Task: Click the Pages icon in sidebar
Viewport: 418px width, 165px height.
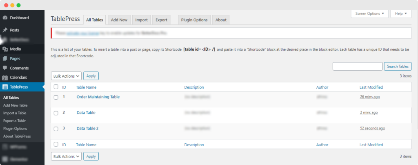Action: tap(5, 59)
